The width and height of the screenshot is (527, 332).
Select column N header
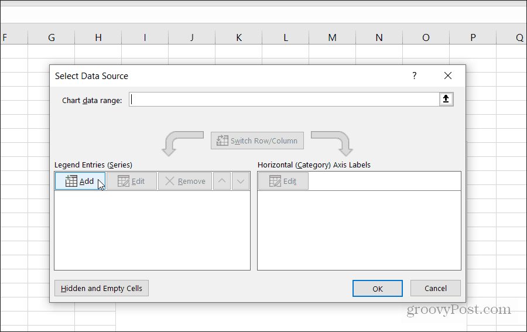(x=379, y=37)
